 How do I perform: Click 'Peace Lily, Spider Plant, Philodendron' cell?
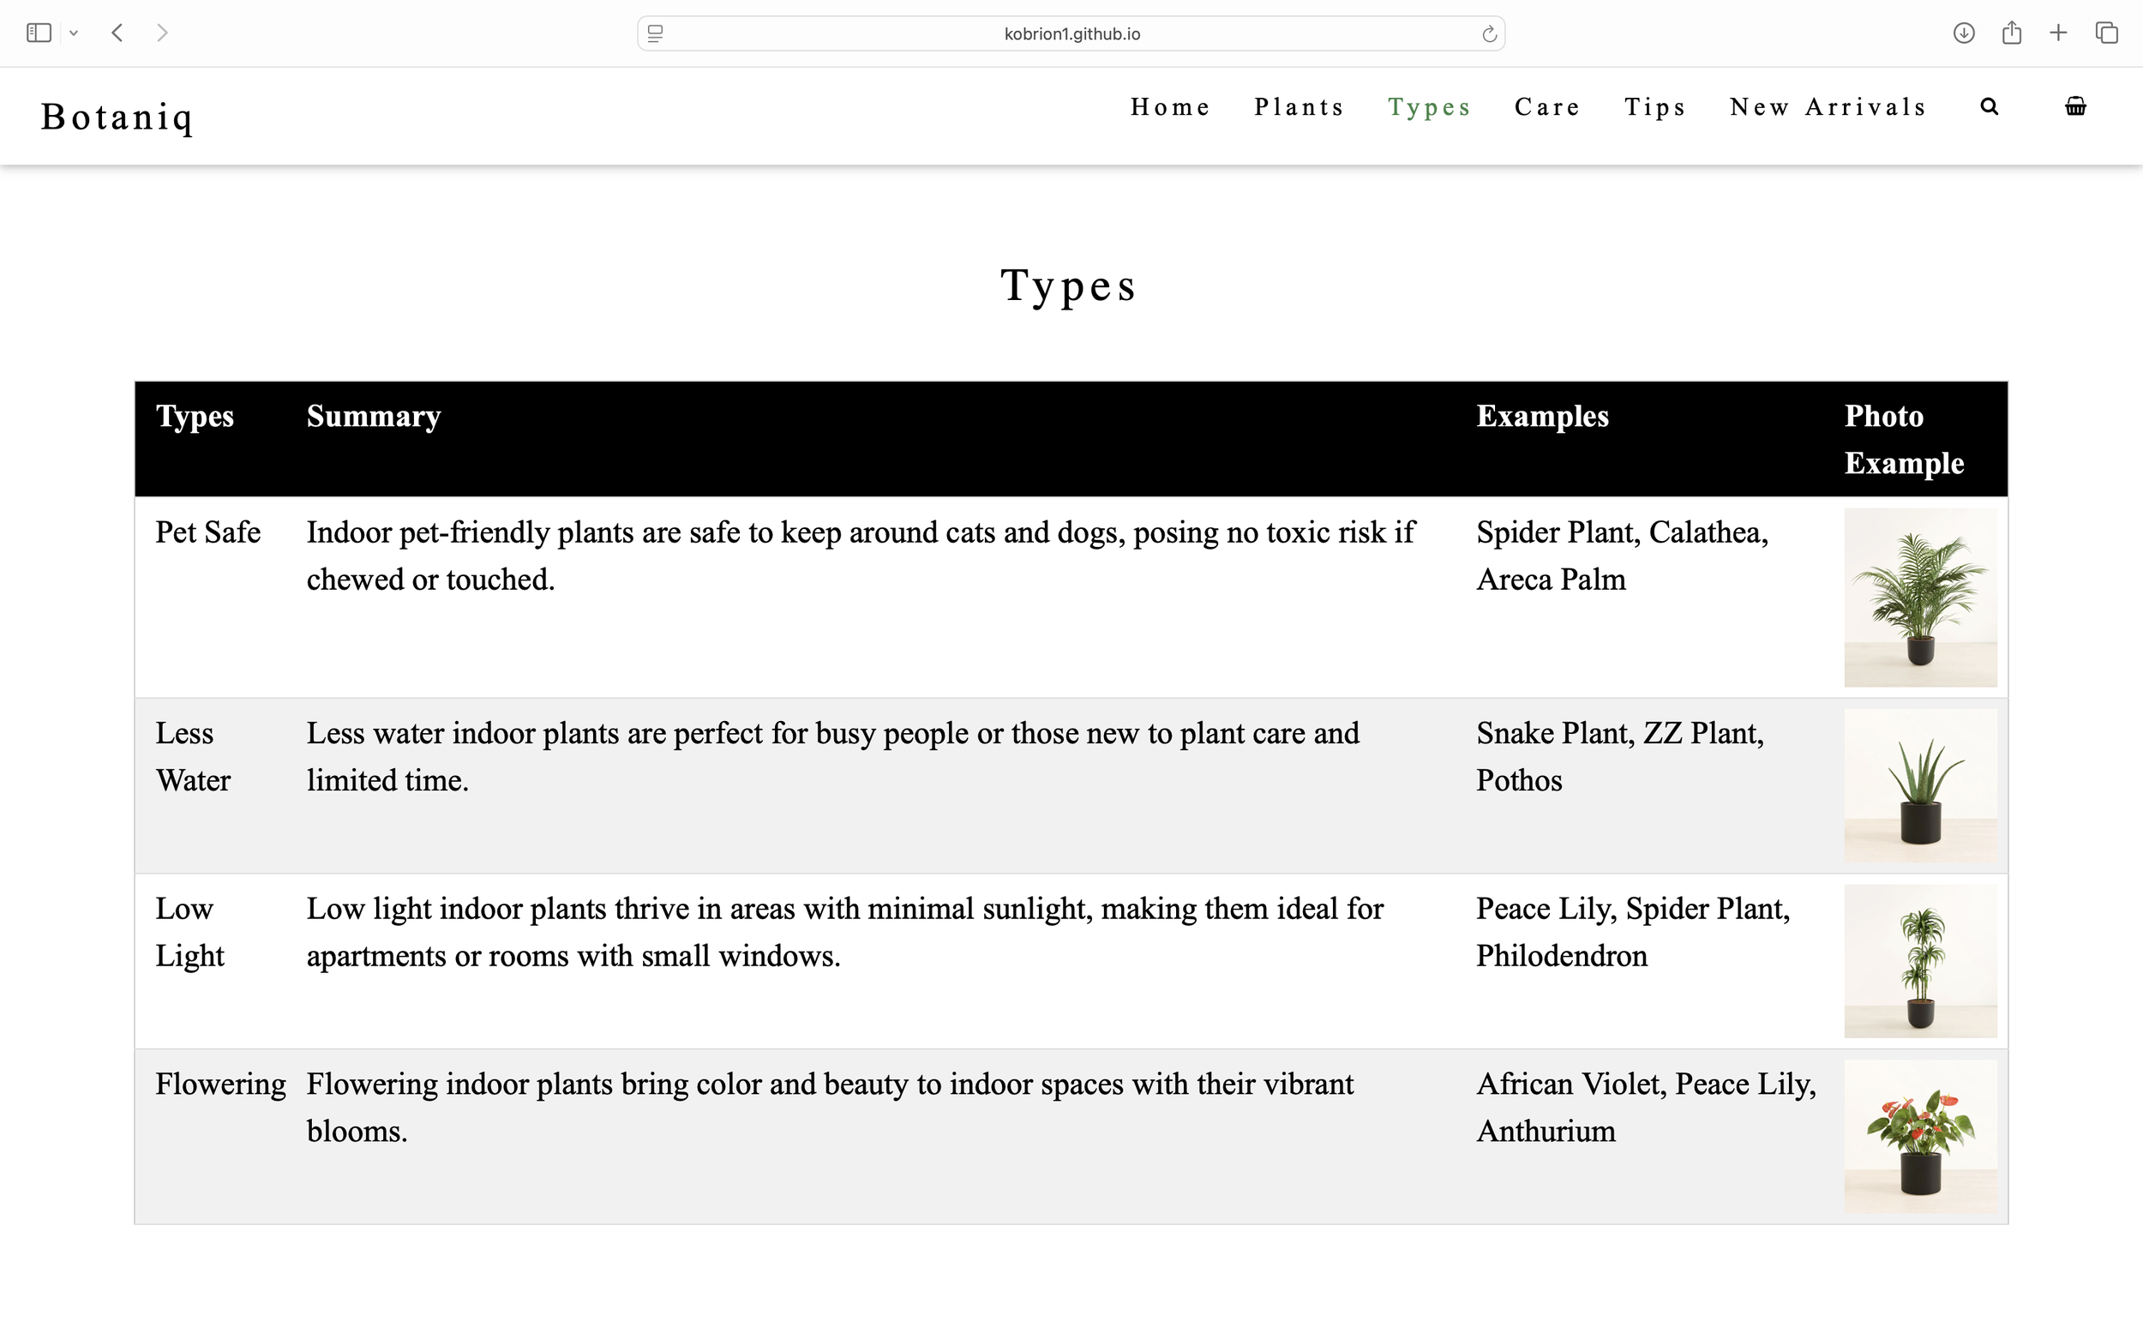pyautogui.click(x=1634, y=932)
